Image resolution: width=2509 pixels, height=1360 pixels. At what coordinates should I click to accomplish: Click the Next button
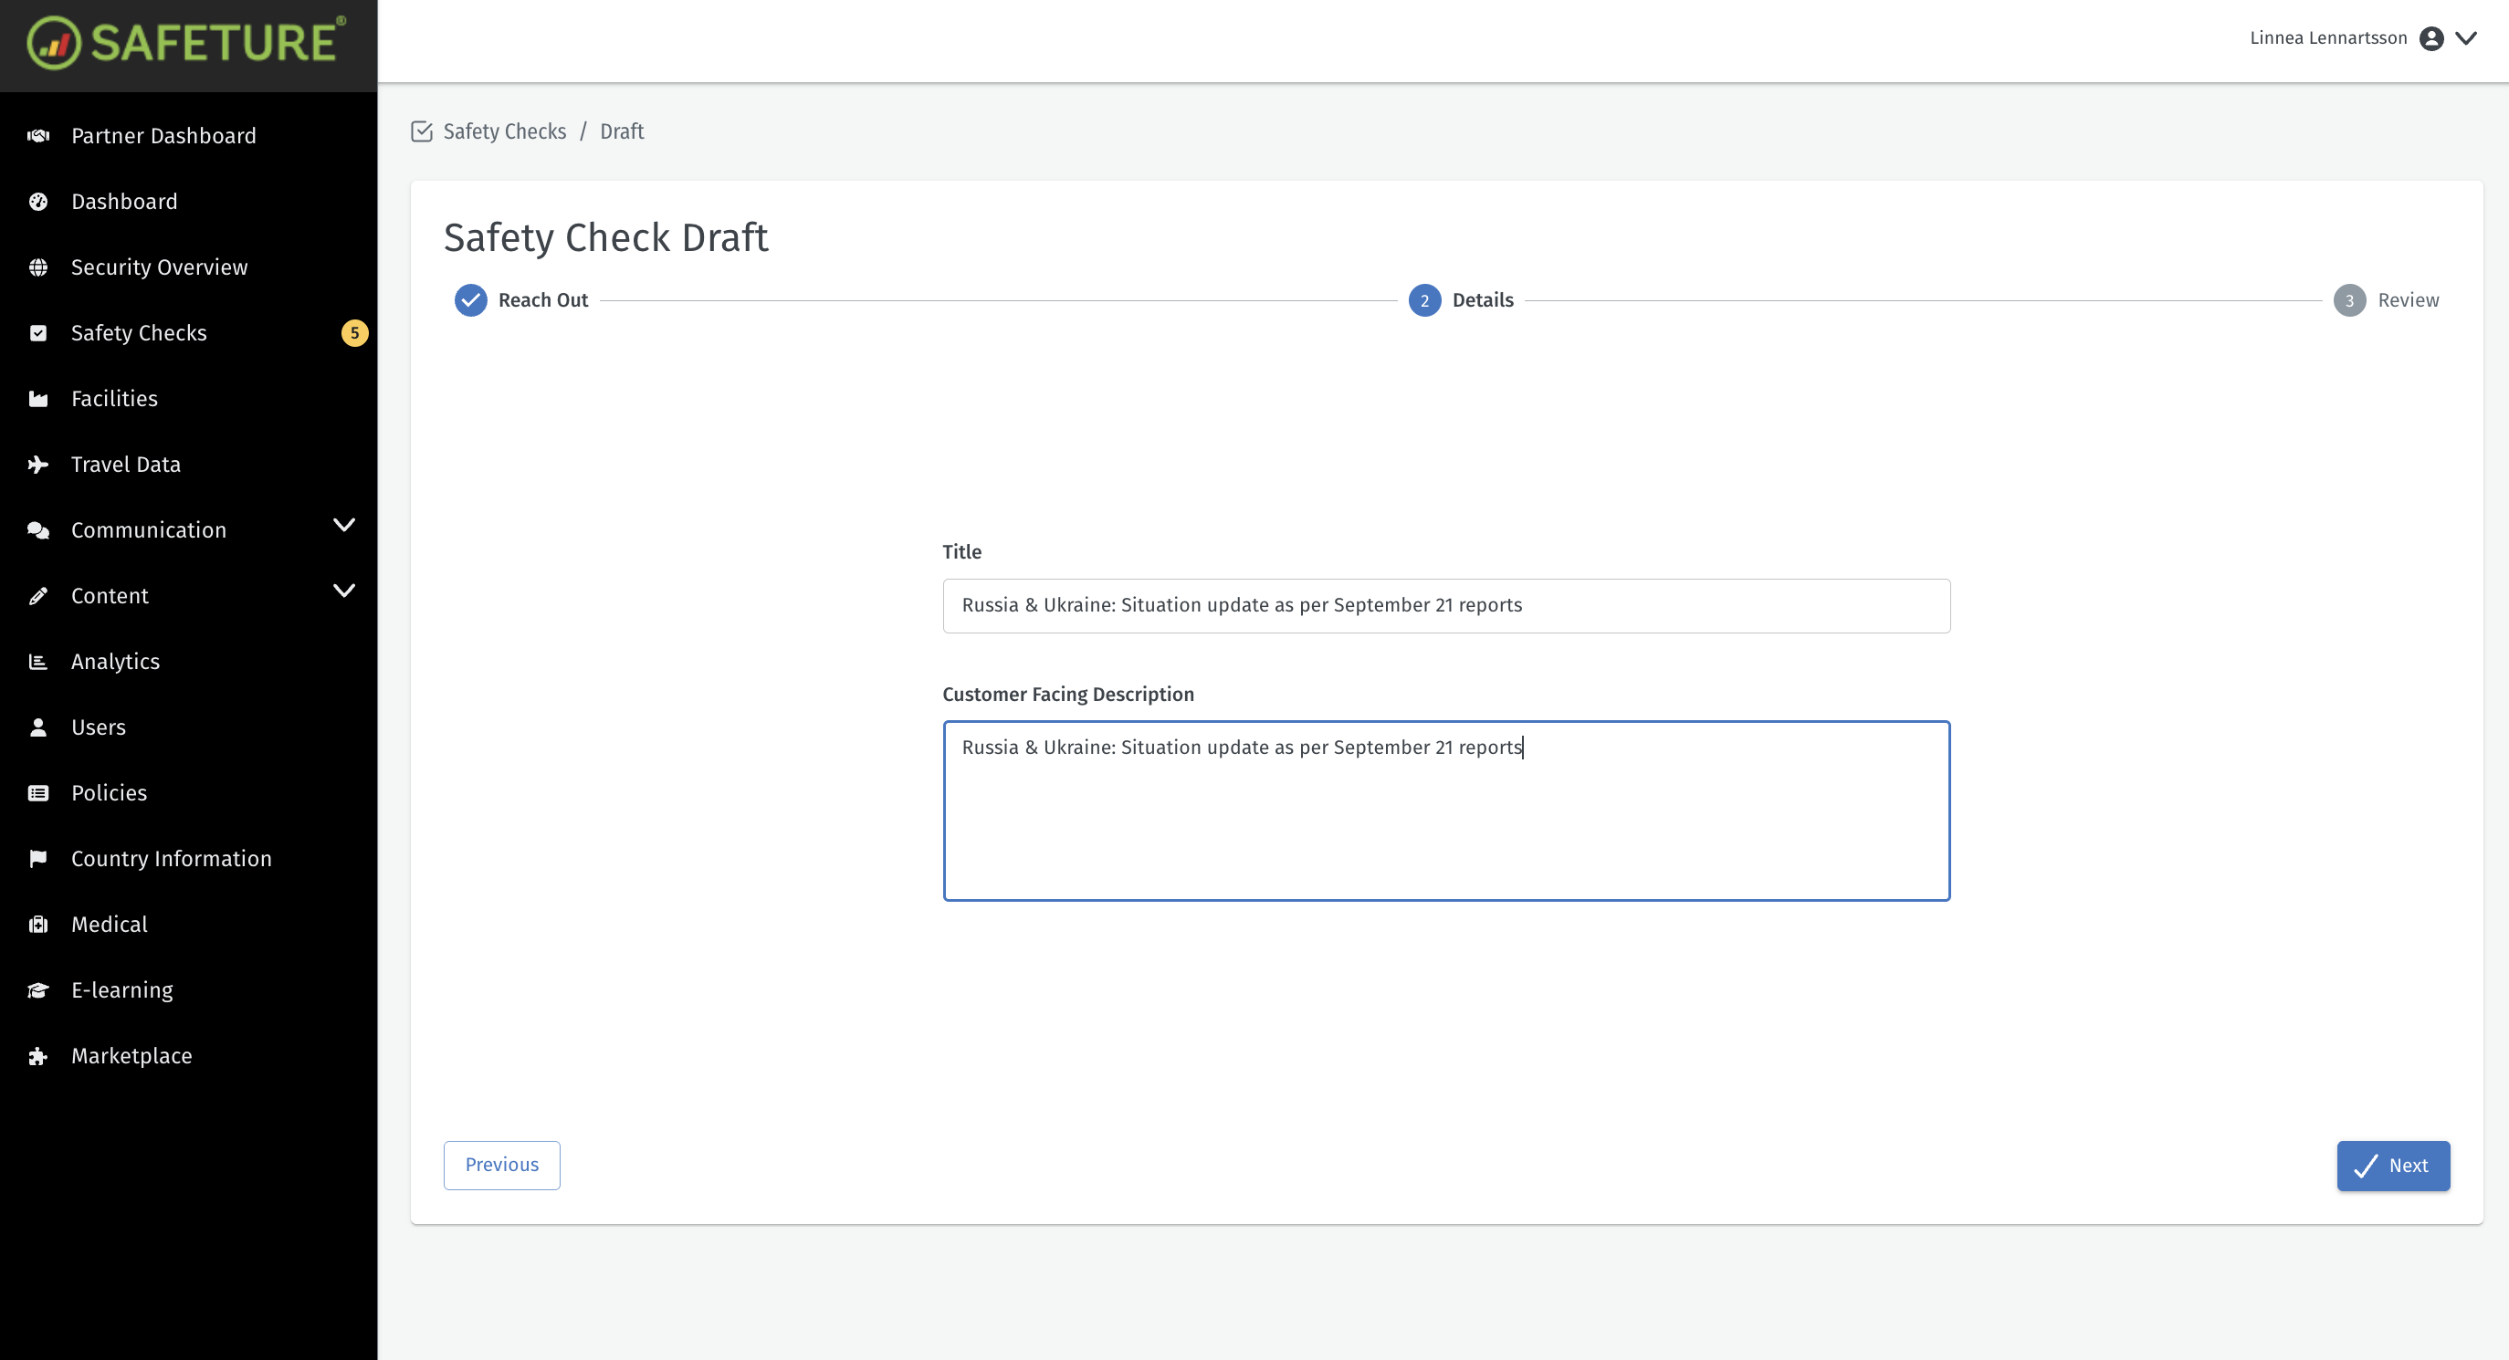coord(2392,1166)
